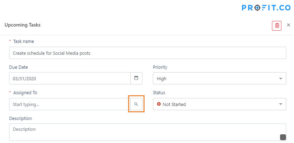The width and height of the screenshot is (294, 143).
Task: Click the Task name label
Action: coord(23,42)
